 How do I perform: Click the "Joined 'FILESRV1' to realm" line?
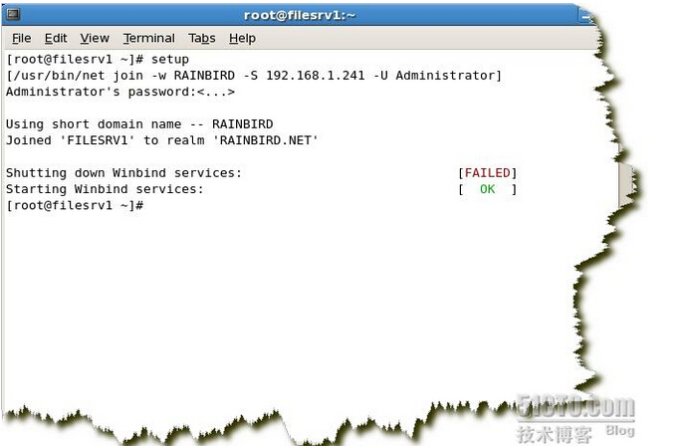[x=162, y=140]
